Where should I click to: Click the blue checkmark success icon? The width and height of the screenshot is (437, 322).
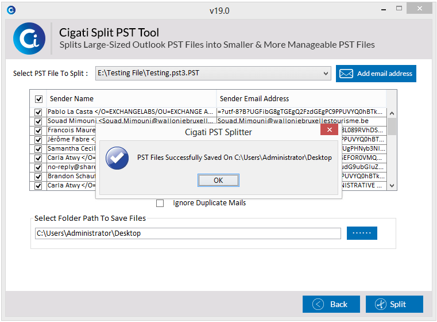click(117, 158)
